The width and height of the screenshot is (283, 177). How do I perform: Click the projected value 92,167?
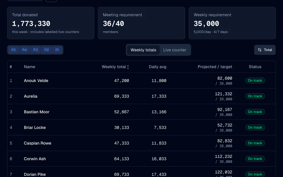(225, 109)
